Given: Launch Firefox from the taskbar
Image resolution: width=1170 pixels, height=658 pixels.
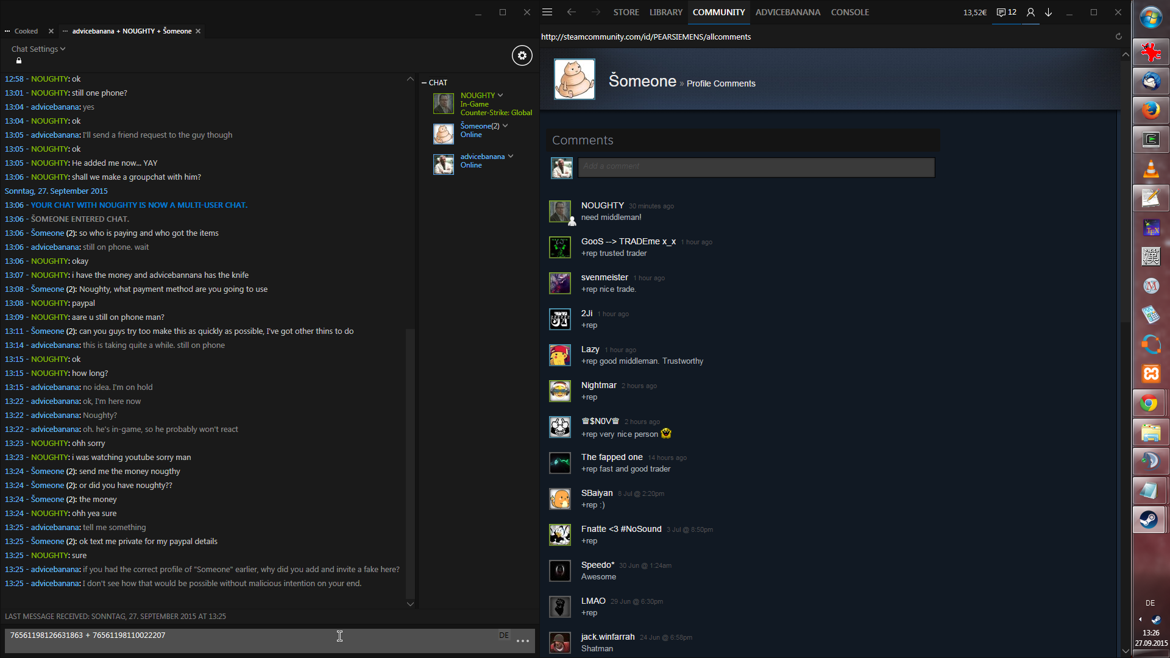Looking at the screenshot, I should pos(1150,110).
